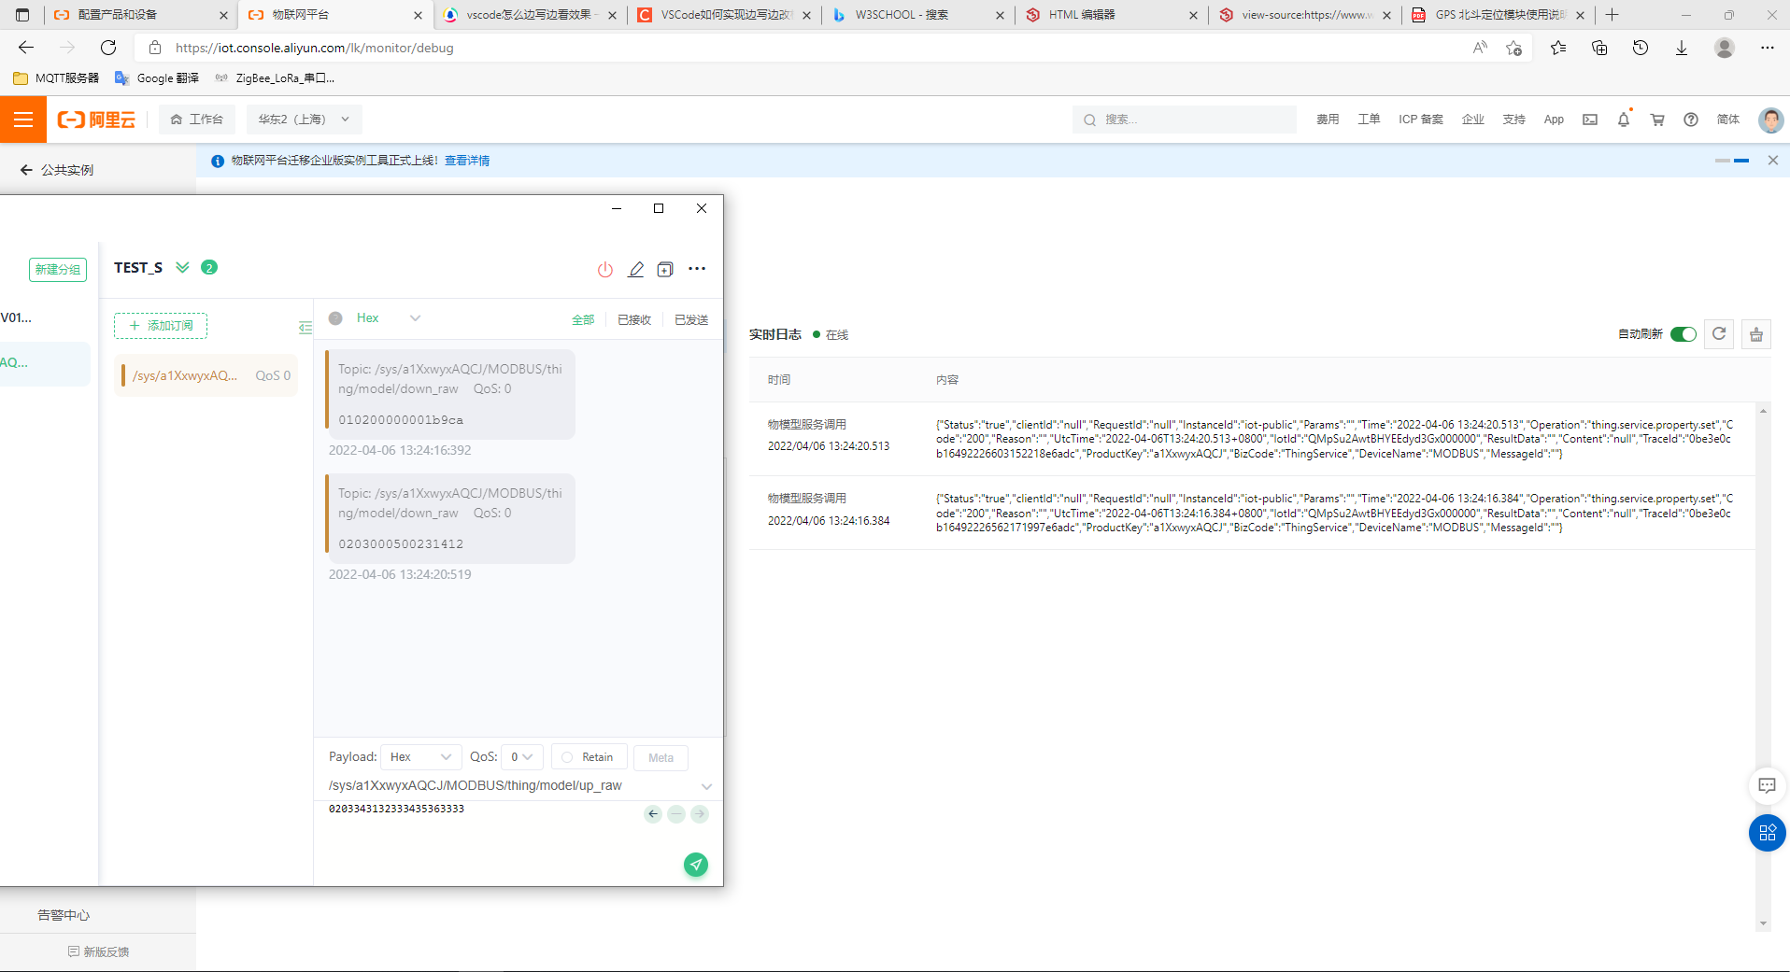The width and height of the screenshot is (1790, 972).
Task: Open the QoS level dropdown
Action: click(521, 757)
